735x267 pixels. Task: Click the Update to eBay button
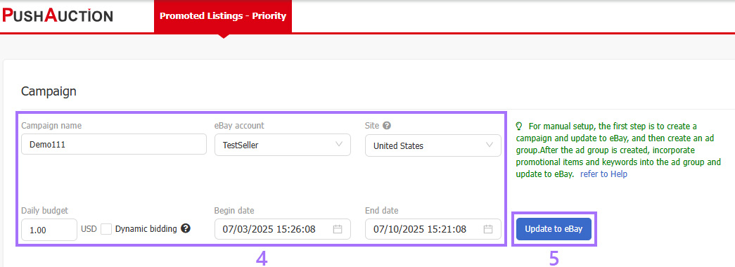(554, 229)
